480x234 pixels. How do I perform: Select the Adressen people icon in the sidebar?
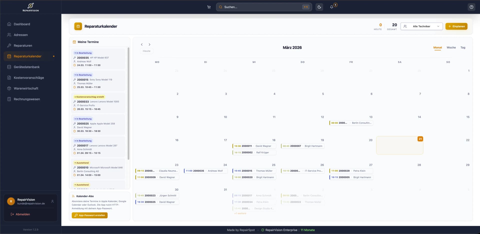click(9, 35)
